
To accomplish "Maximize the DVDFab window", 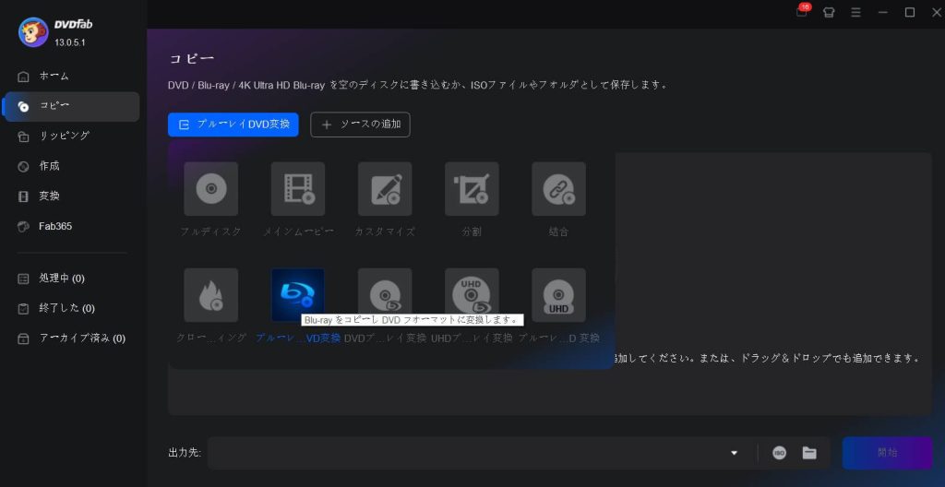I will tap(910, 13).
